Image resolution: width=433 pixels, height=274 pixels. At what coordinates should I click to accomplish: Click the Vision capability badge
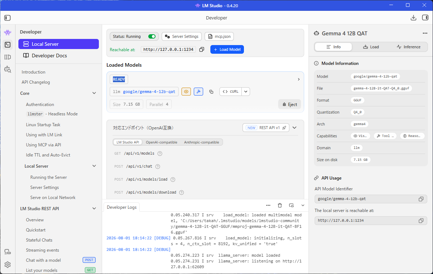pos(360,136)
